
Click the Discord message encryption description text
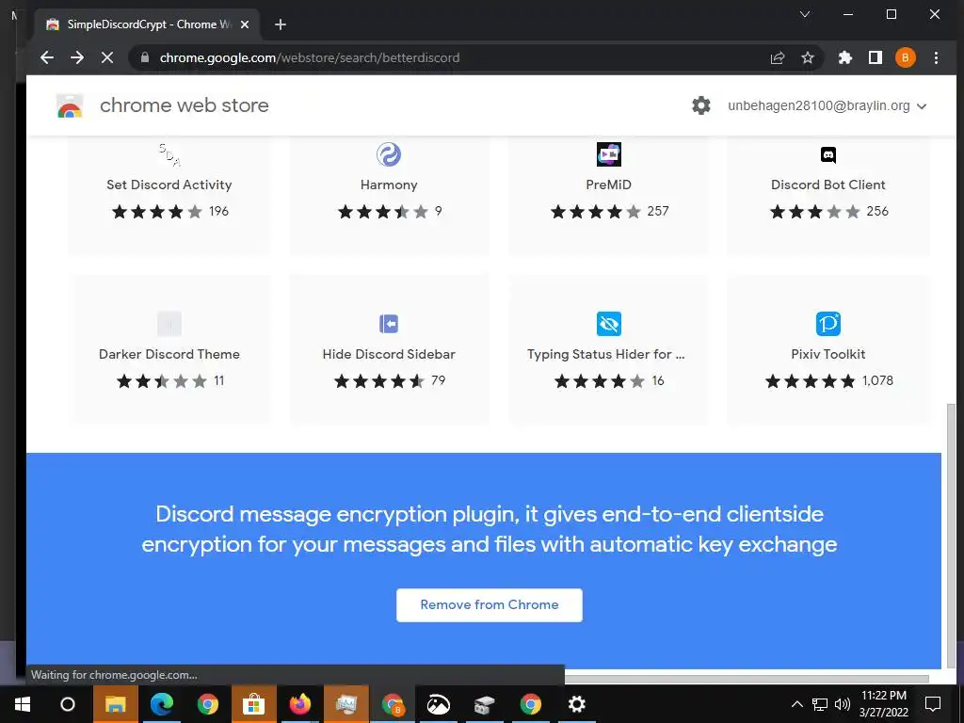pos(490,529)
